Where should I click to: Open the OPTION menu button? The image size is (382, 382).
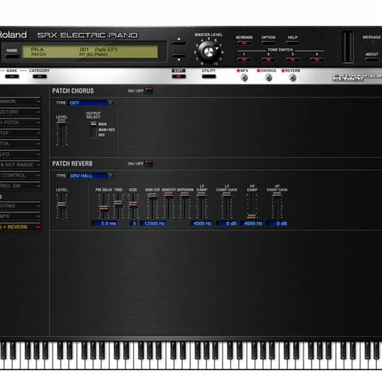pyautogui.click(x=268, y=44)
